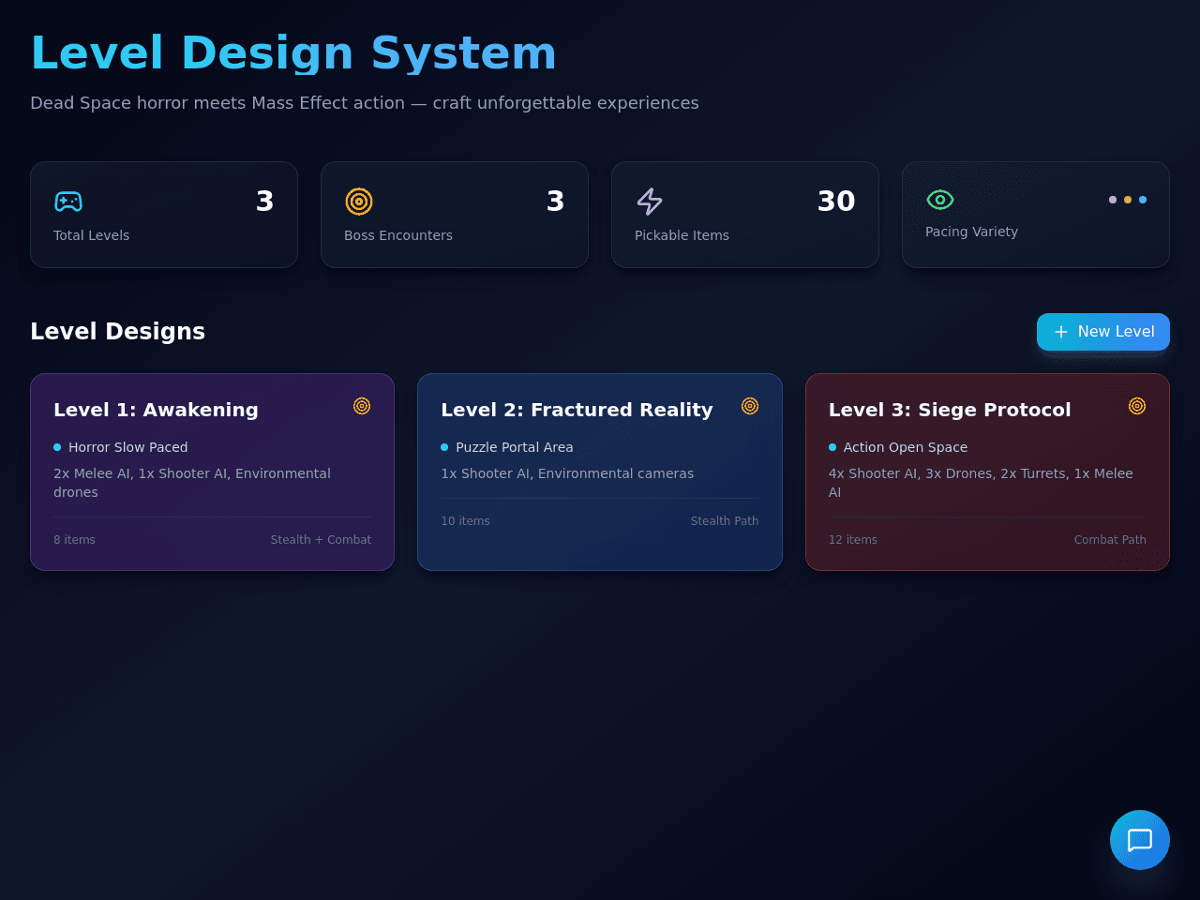Click the 'Dead Space horror meets Mass Effect' subtitle
This screenshot has height=900, width=1200.
[x=365, y=103]
